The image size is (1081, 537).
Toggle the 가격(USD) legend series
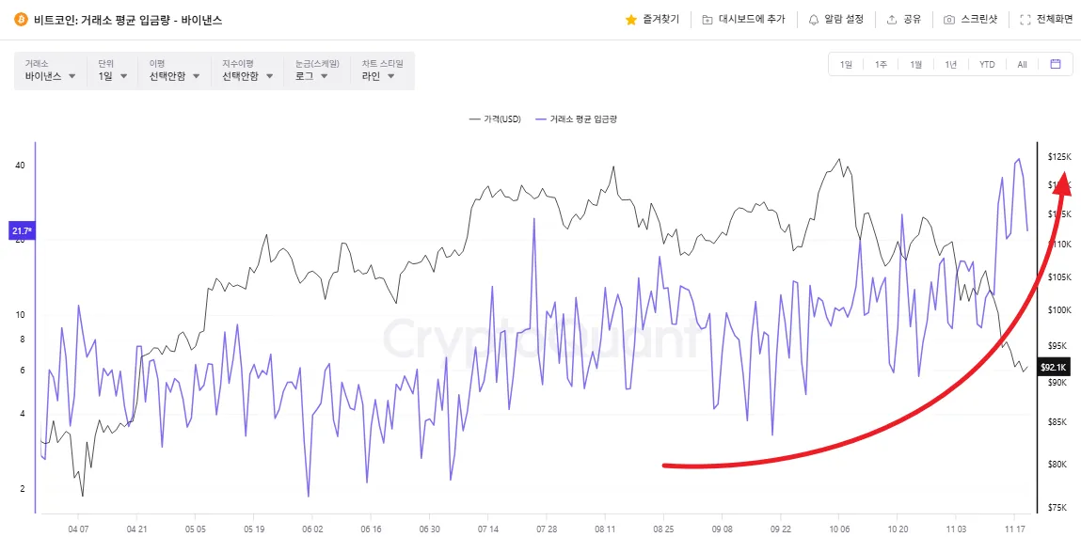(495, 119)
